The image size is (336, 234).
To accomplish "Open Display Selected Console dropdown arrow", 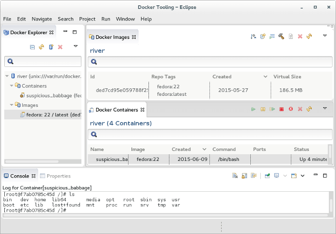I will [x=285, y=176].
